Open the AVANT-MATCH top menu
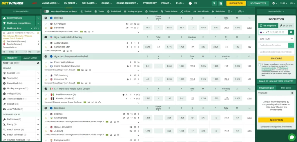The image size is (297, 142). coord(51,3)
